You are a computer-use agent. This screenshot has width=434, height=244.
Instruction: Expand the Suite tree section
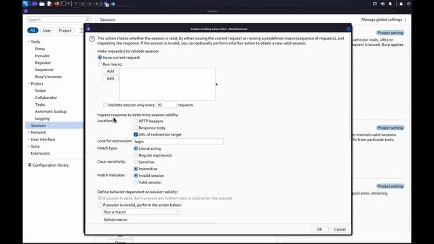click(x=28, y=146)
